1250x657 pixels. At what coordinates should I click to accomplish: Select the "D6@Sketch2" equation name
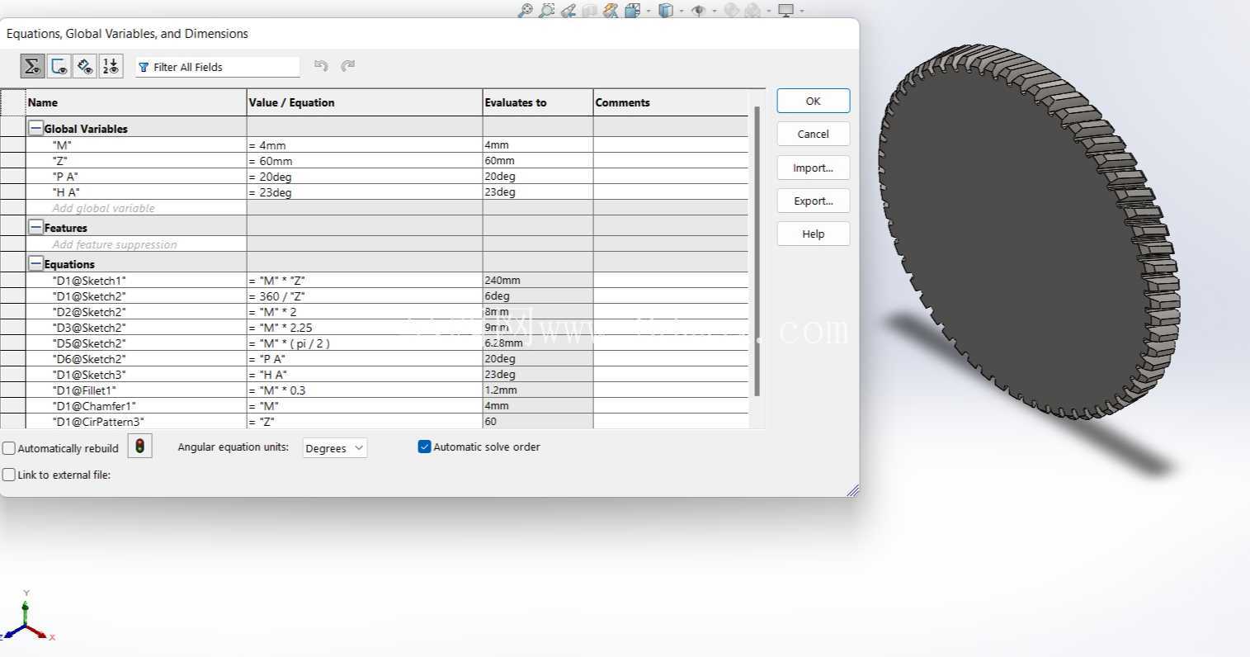89,359
